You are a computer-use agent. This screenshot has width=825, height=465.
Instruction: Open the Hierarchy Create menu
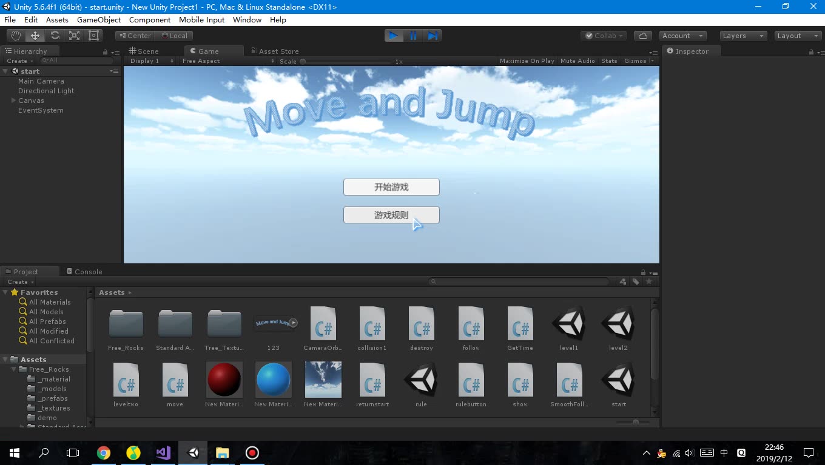19,61
